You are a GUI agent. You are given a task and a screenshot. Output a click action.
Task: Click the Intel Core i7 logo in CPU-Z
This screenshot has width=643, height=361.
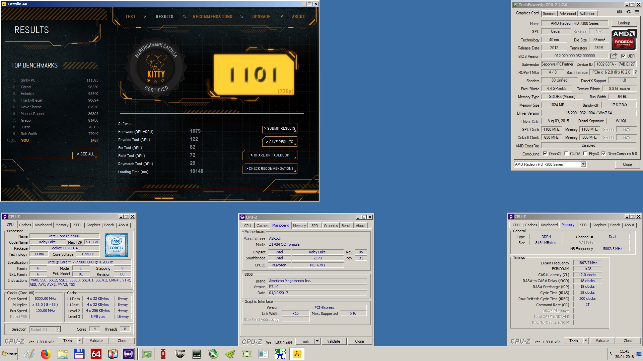[x=117, y=245]
